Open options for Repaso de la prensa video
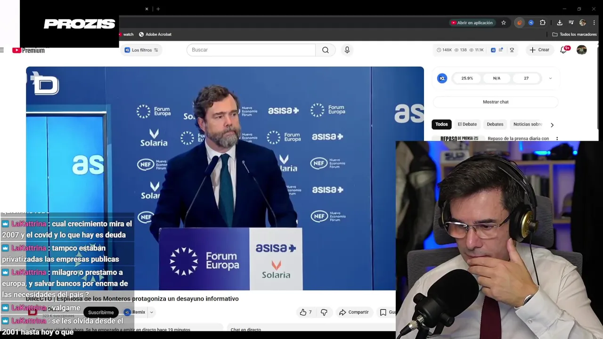 (557, 139)
